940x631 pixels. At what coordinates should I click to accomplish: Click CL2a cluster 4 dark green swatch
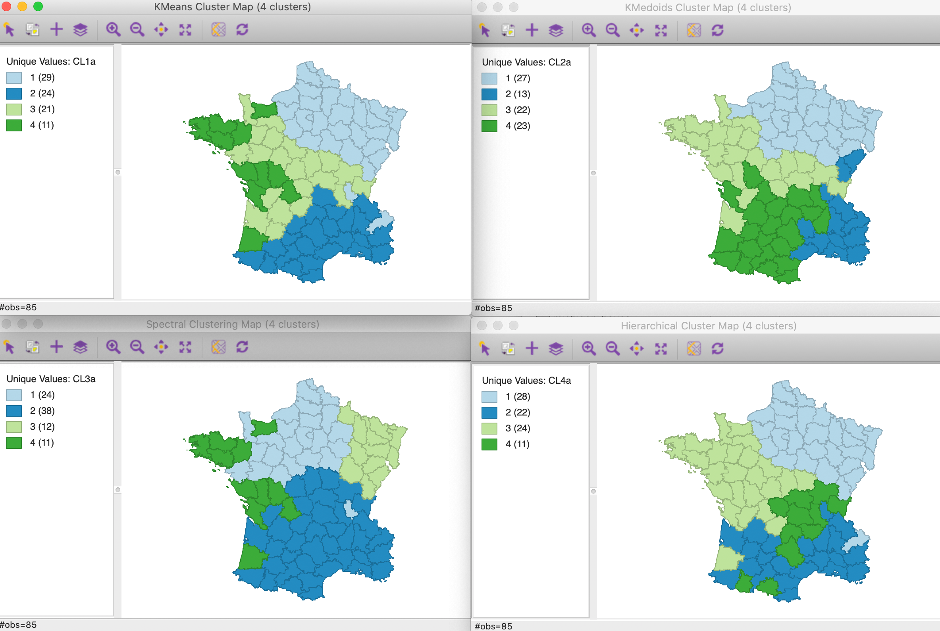pos(489,126)
